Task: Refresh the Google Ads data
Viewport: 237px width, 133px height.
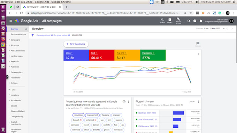Action: click(189, 21)
